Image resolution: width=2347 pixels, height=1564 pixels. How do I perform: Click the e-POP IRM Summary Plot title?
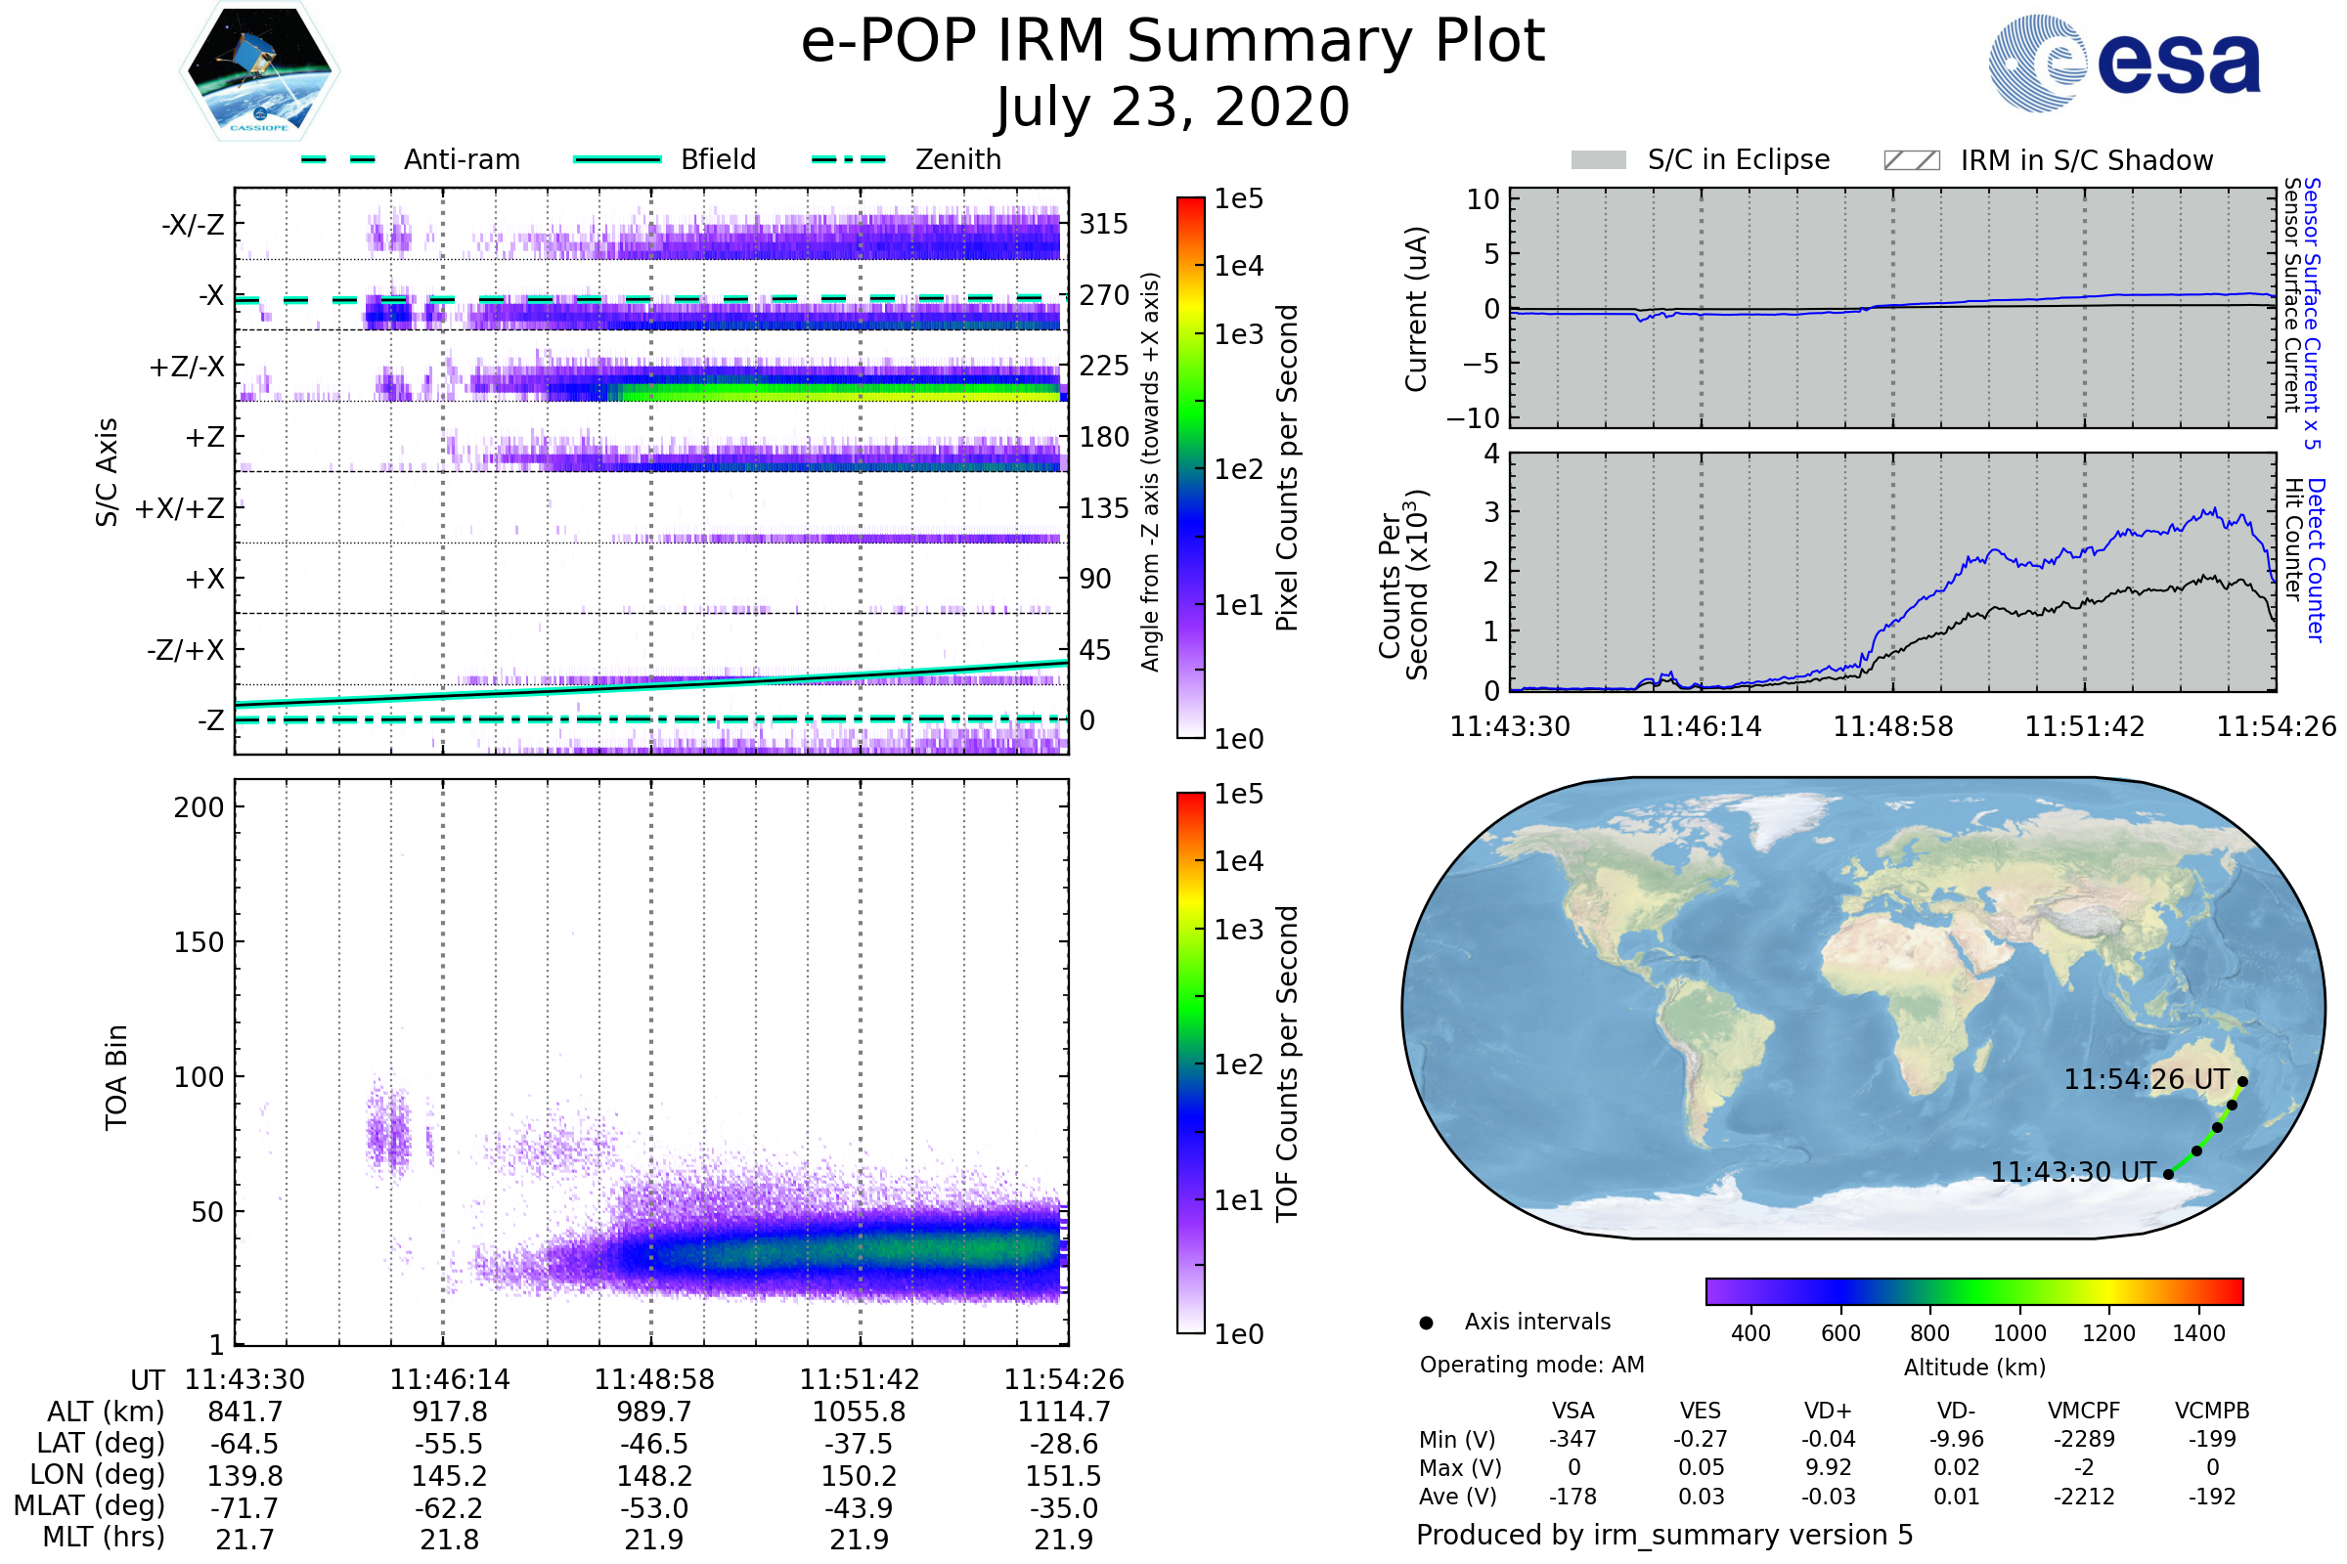[1173, 42]
